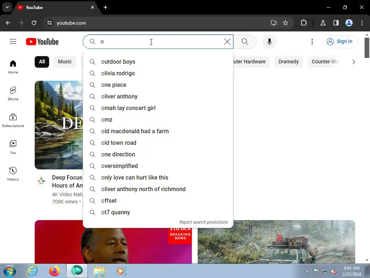Image resolution: width=370 pixels, height=278 pixels.
Task: Show more category chips with right arrow
Action: point(353,62)
